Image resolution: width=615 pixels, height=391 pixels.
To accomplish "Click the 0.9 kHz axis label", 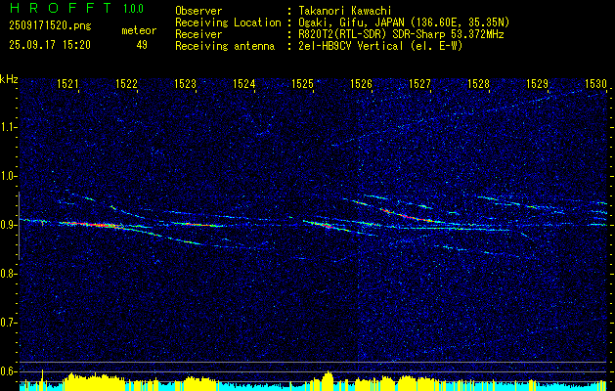I will (8, 225).
